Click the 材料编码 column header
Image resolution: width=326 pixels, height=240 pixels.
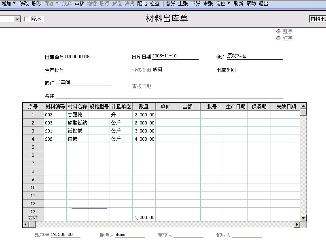click(x=55, y=107)
